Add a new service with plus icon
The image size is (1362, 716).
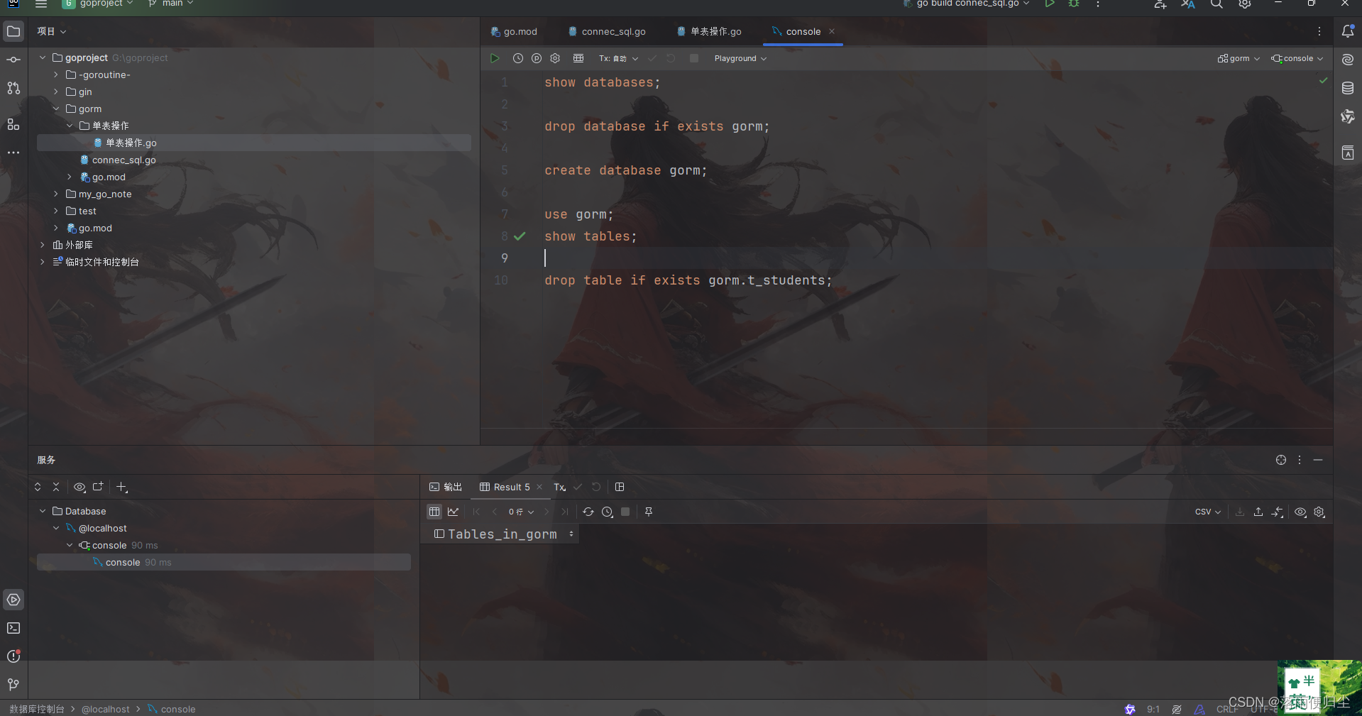tap(121, 487)
